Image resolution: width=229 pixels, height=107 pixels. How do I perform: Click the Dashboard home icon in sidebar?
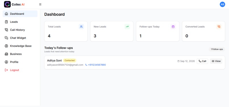(x=6, y=14)
